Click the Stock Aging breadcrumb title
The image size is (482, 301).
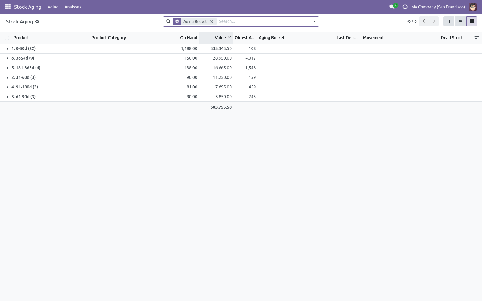pyautogui.click(x=19, y=22)
